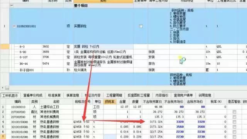Tick 是否暂估 for 其他材料费用 row
The height and width of the screenshot is (139, 247).
pyautogui.click(x=234, y=112)
